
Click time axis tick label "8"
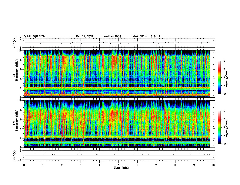click(x=175, y=165)
